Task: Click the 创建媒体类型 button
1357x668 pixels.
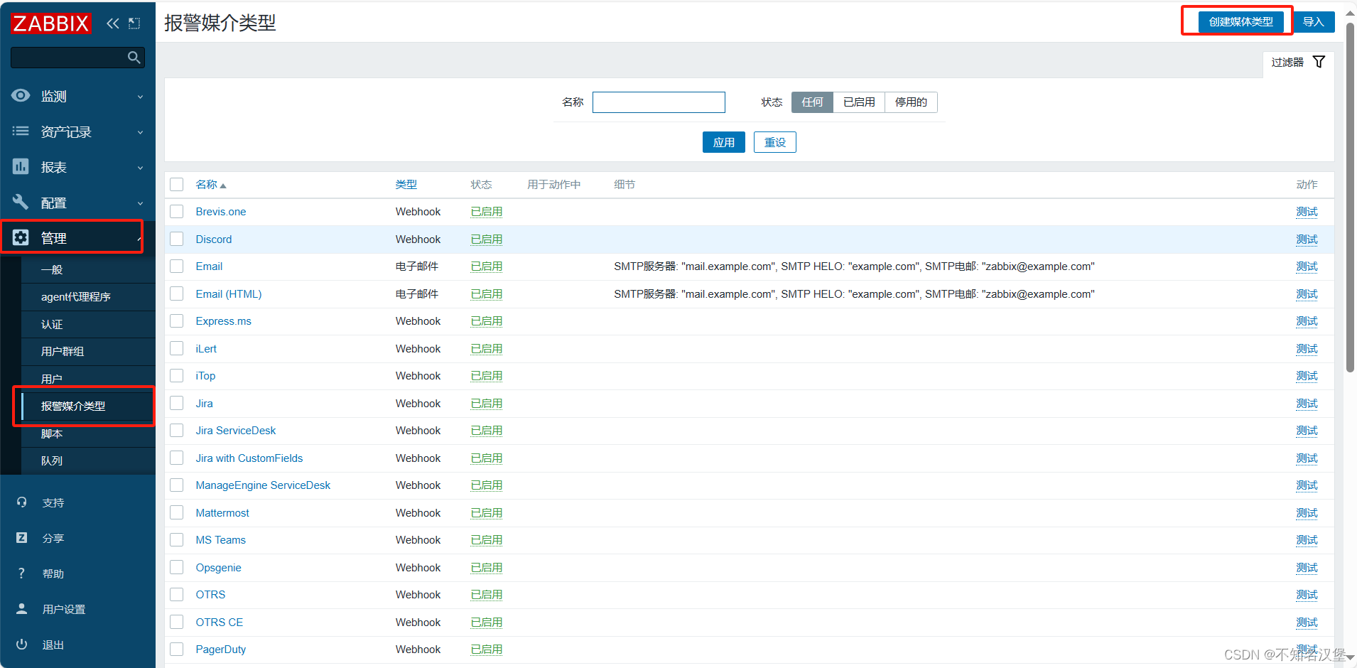Action: click(1240, 22)
